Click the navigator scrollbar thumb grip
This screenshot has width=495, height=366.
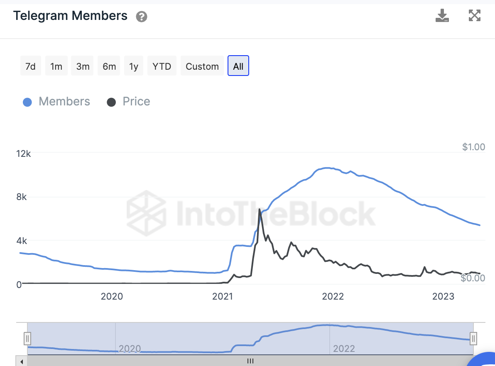(x=250, y=361)
